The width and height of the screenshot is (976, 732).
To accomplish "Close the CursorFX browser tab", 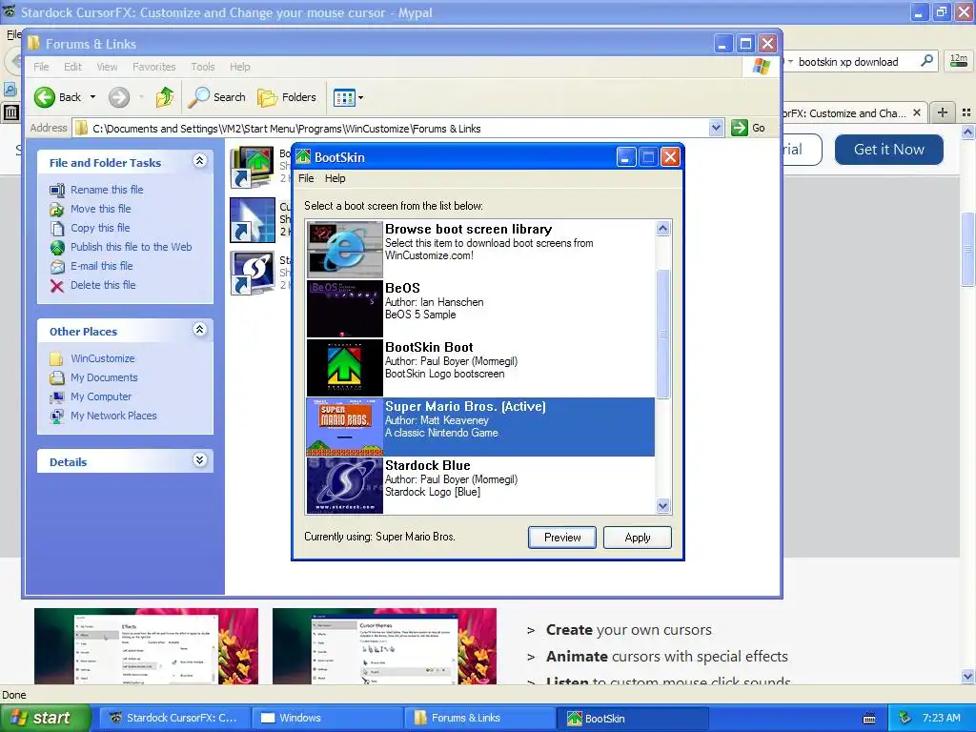I will [916, 112].
